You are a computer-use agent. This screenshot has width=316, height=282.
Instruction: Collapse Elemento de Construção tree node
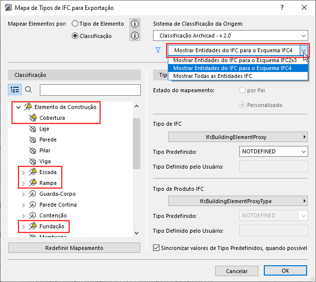pyautogui.click(x=19, y=107)
